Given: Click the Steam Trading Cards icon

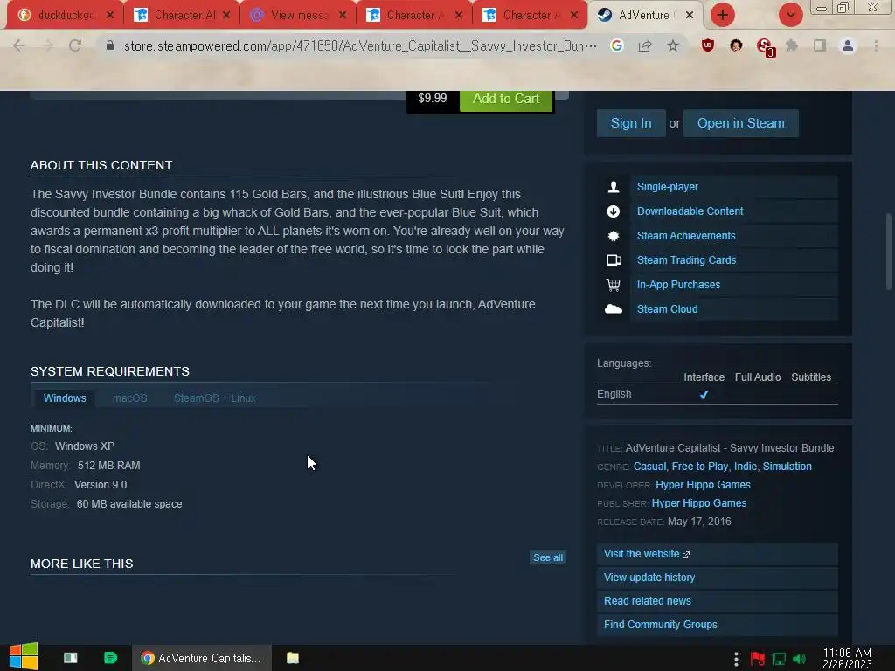Looking at the screenshot, I should point(613,260).
